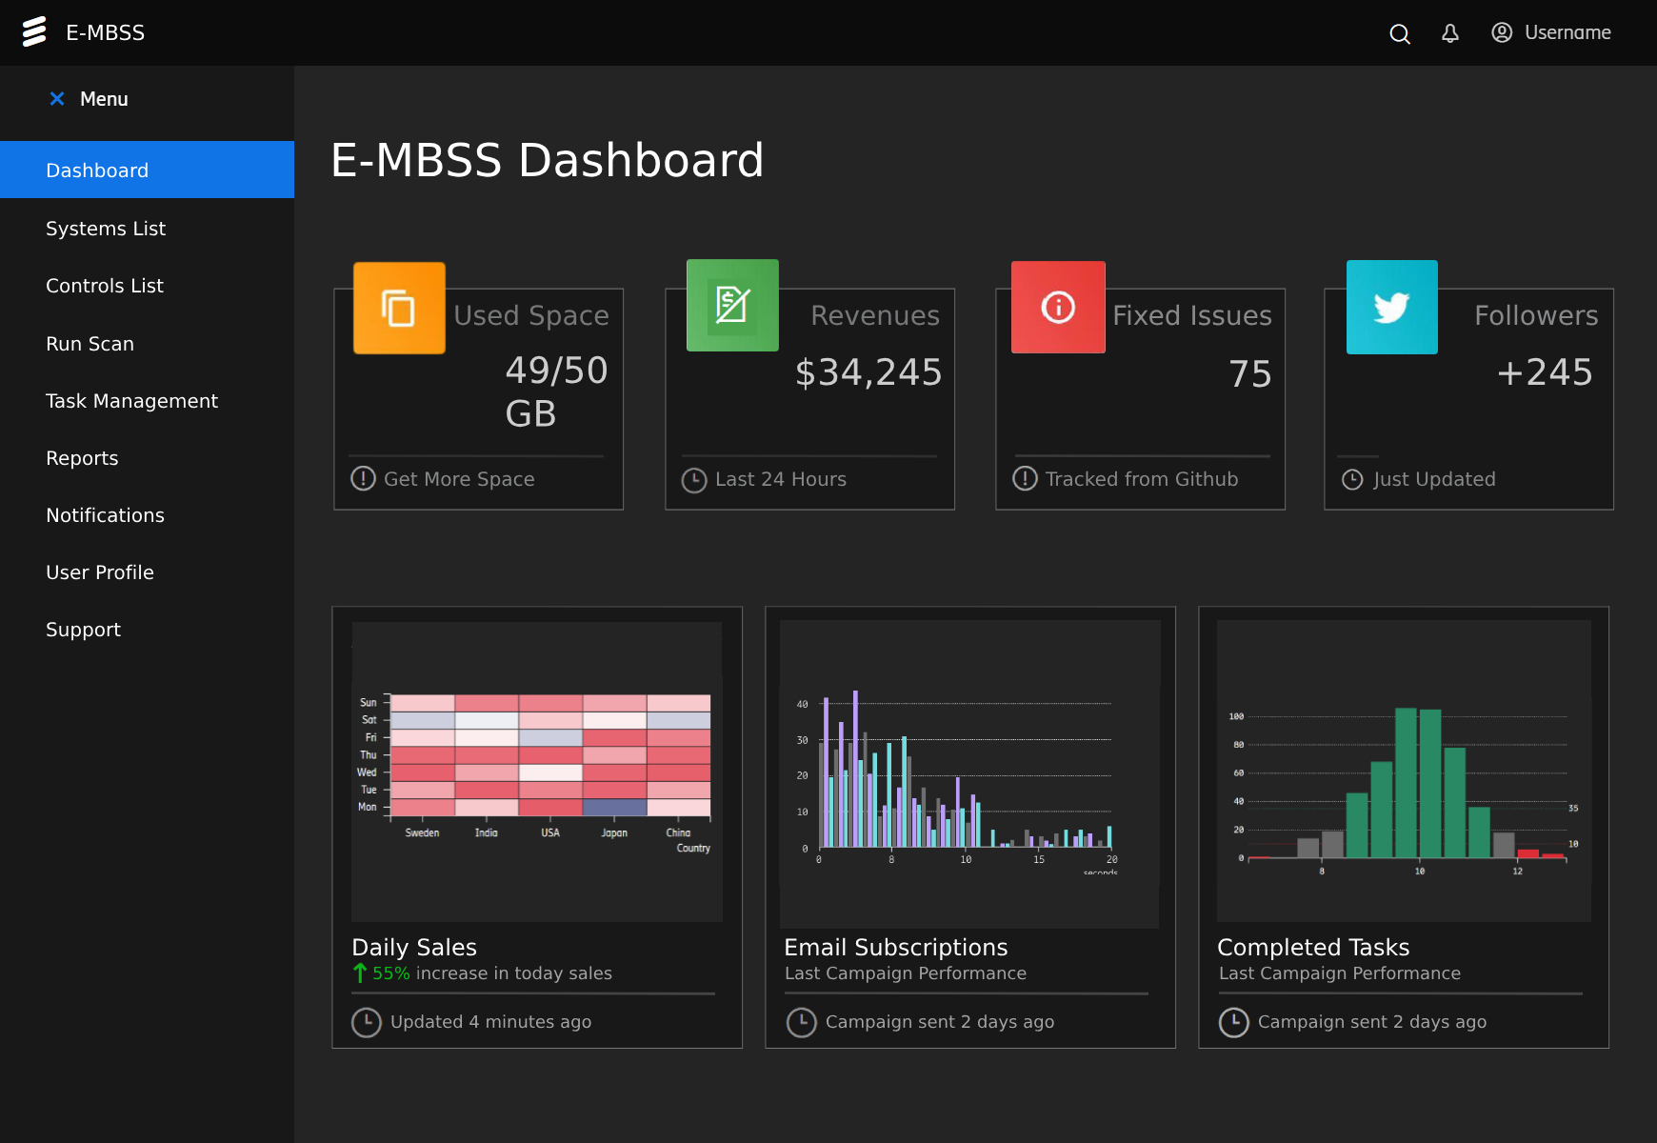Click the Email Subscriptions bar chart
Screen dimensions: 1657x1143
pyautogui.click(x=969, y=773)
